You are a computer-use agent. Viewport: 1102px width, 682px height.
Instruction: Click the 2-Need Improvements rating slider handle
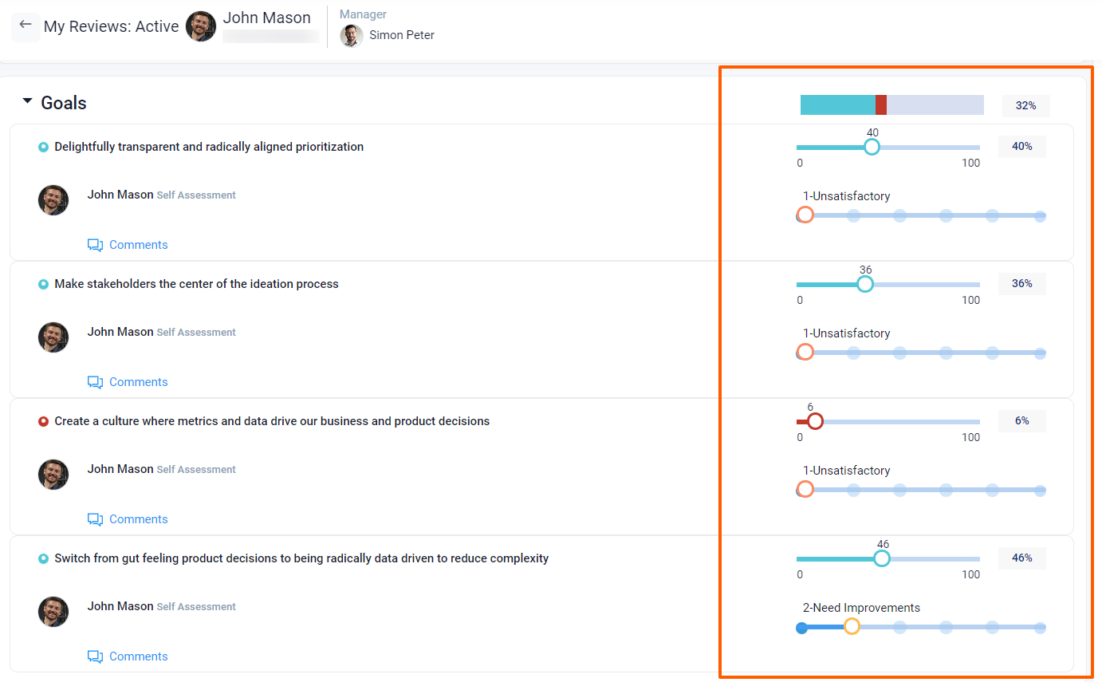tap(852, 627)
